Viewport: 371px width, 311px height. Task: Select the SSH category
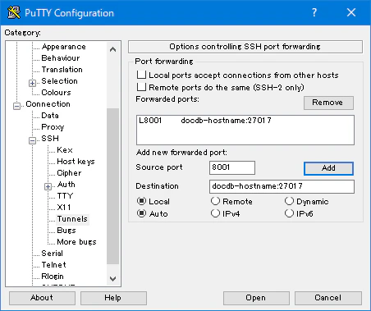tap(50, 139)
